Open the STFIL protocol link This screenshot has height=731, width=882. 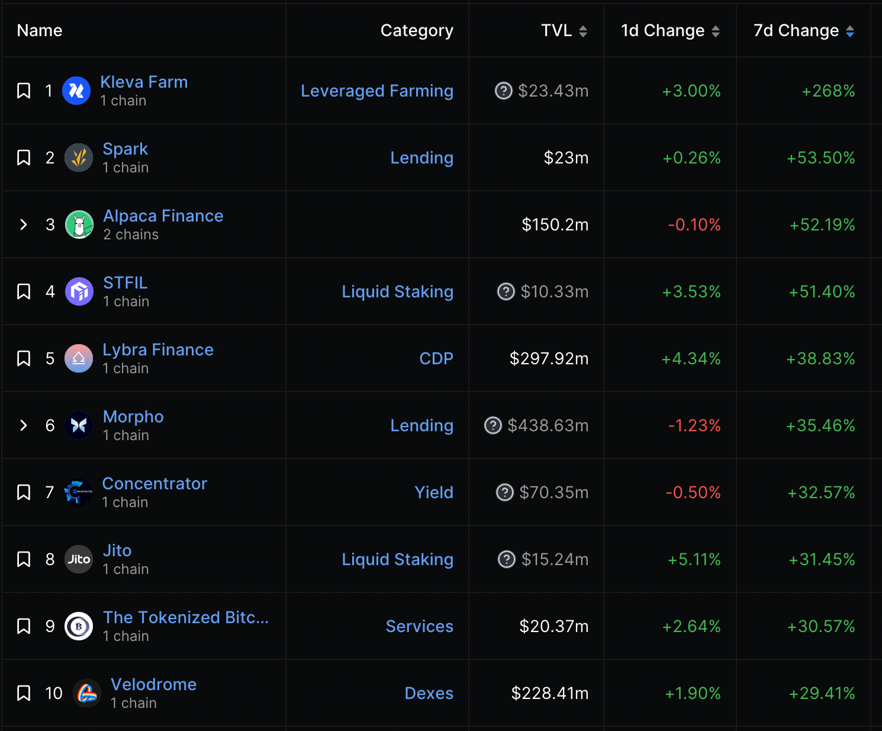click(125, 283)
